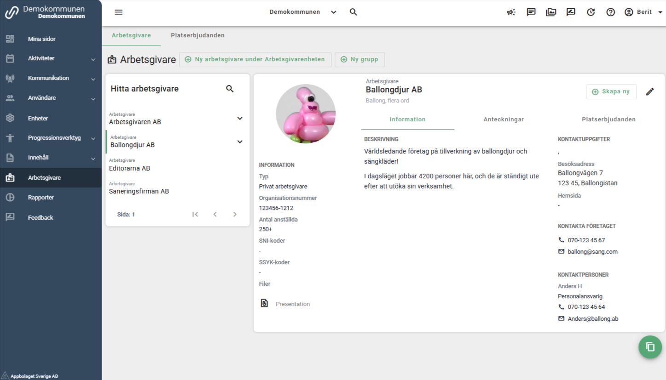Expand the Arbetsgivaren AB list entry
The height and width of the screenshot is (380, 666).
(239, 119)
